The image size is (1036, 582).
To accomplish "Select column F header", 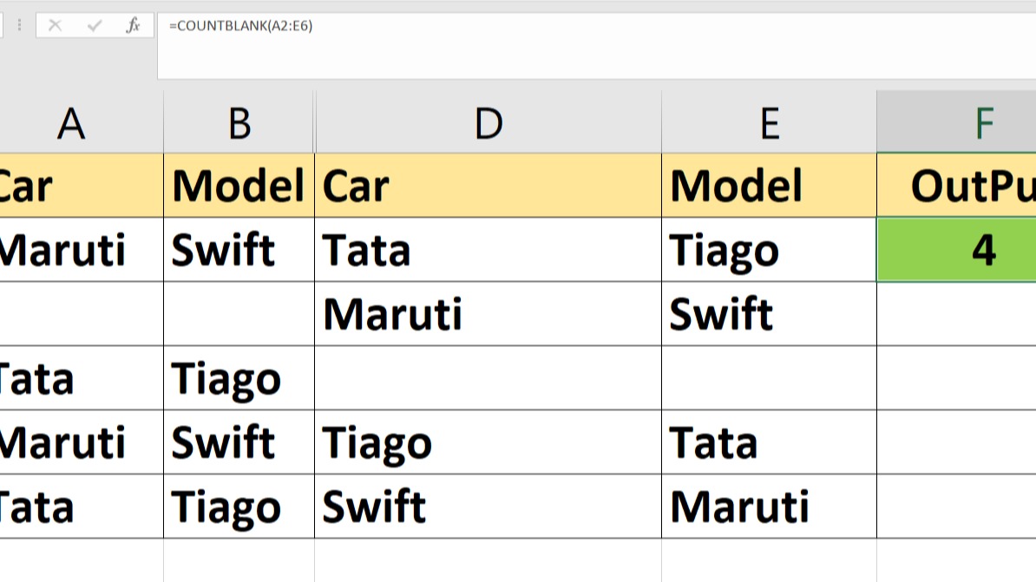I will coord(985,122).
